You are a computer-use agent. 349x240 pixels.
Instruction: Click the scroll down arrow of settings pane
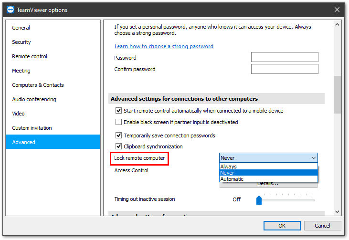337,212
